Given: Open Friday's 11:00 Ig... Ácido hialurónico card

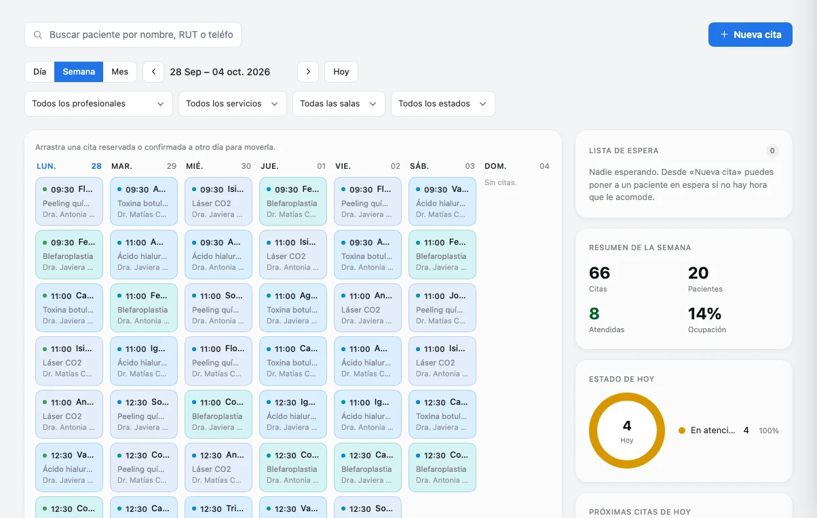Looking at the screenshot, I should click(x=368, y=414).
